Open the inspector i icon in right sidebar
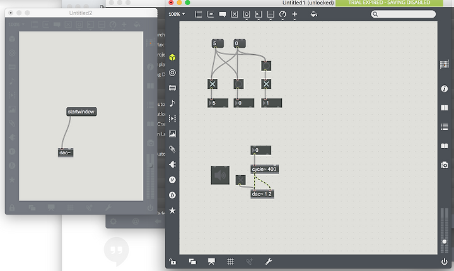454x271 pixels. (x=444, y=89)
